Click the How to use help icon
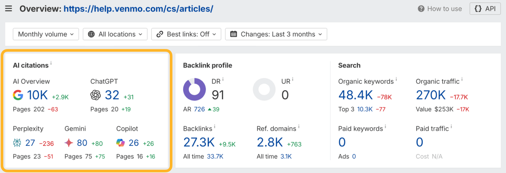This screenshot has width=506, height=173. 421,9
